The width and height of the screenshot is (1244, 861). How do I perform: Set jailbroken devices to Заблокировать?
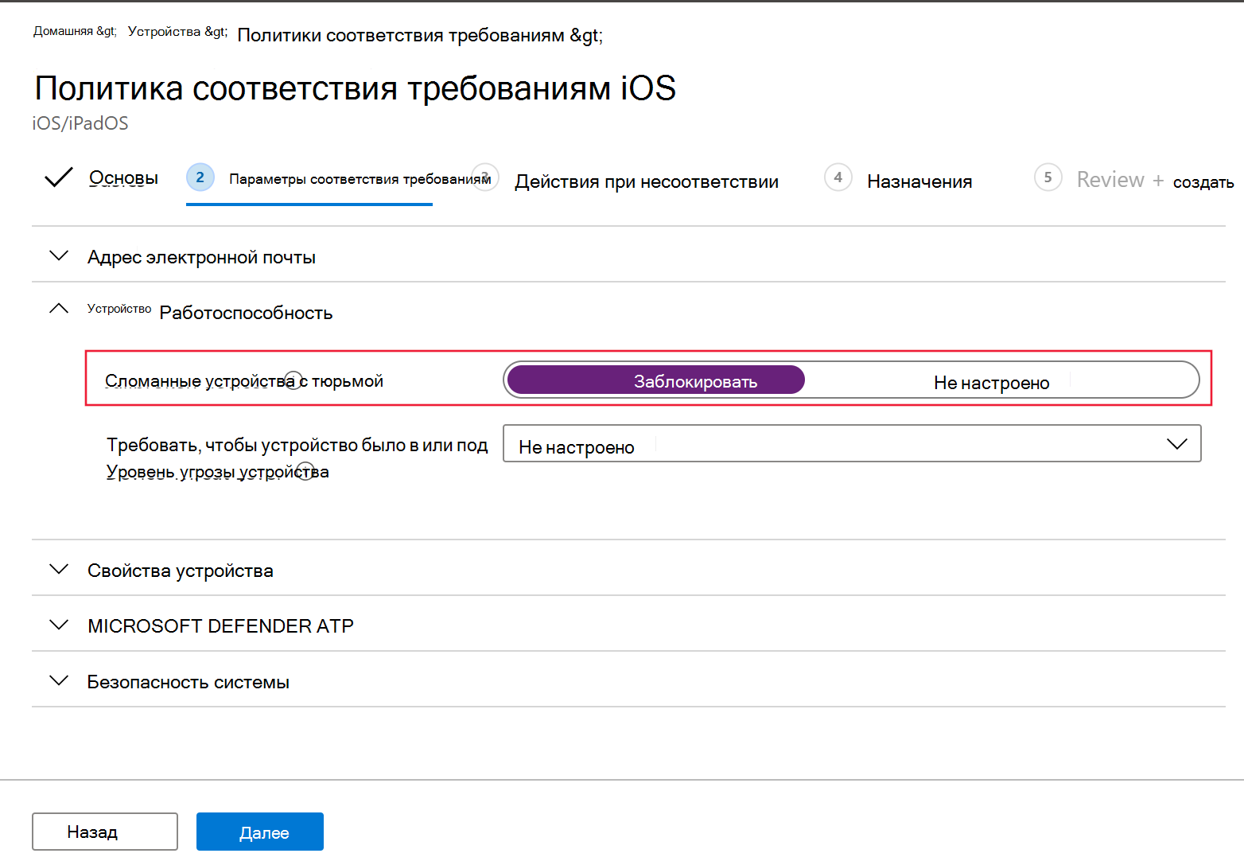(656, 380)
